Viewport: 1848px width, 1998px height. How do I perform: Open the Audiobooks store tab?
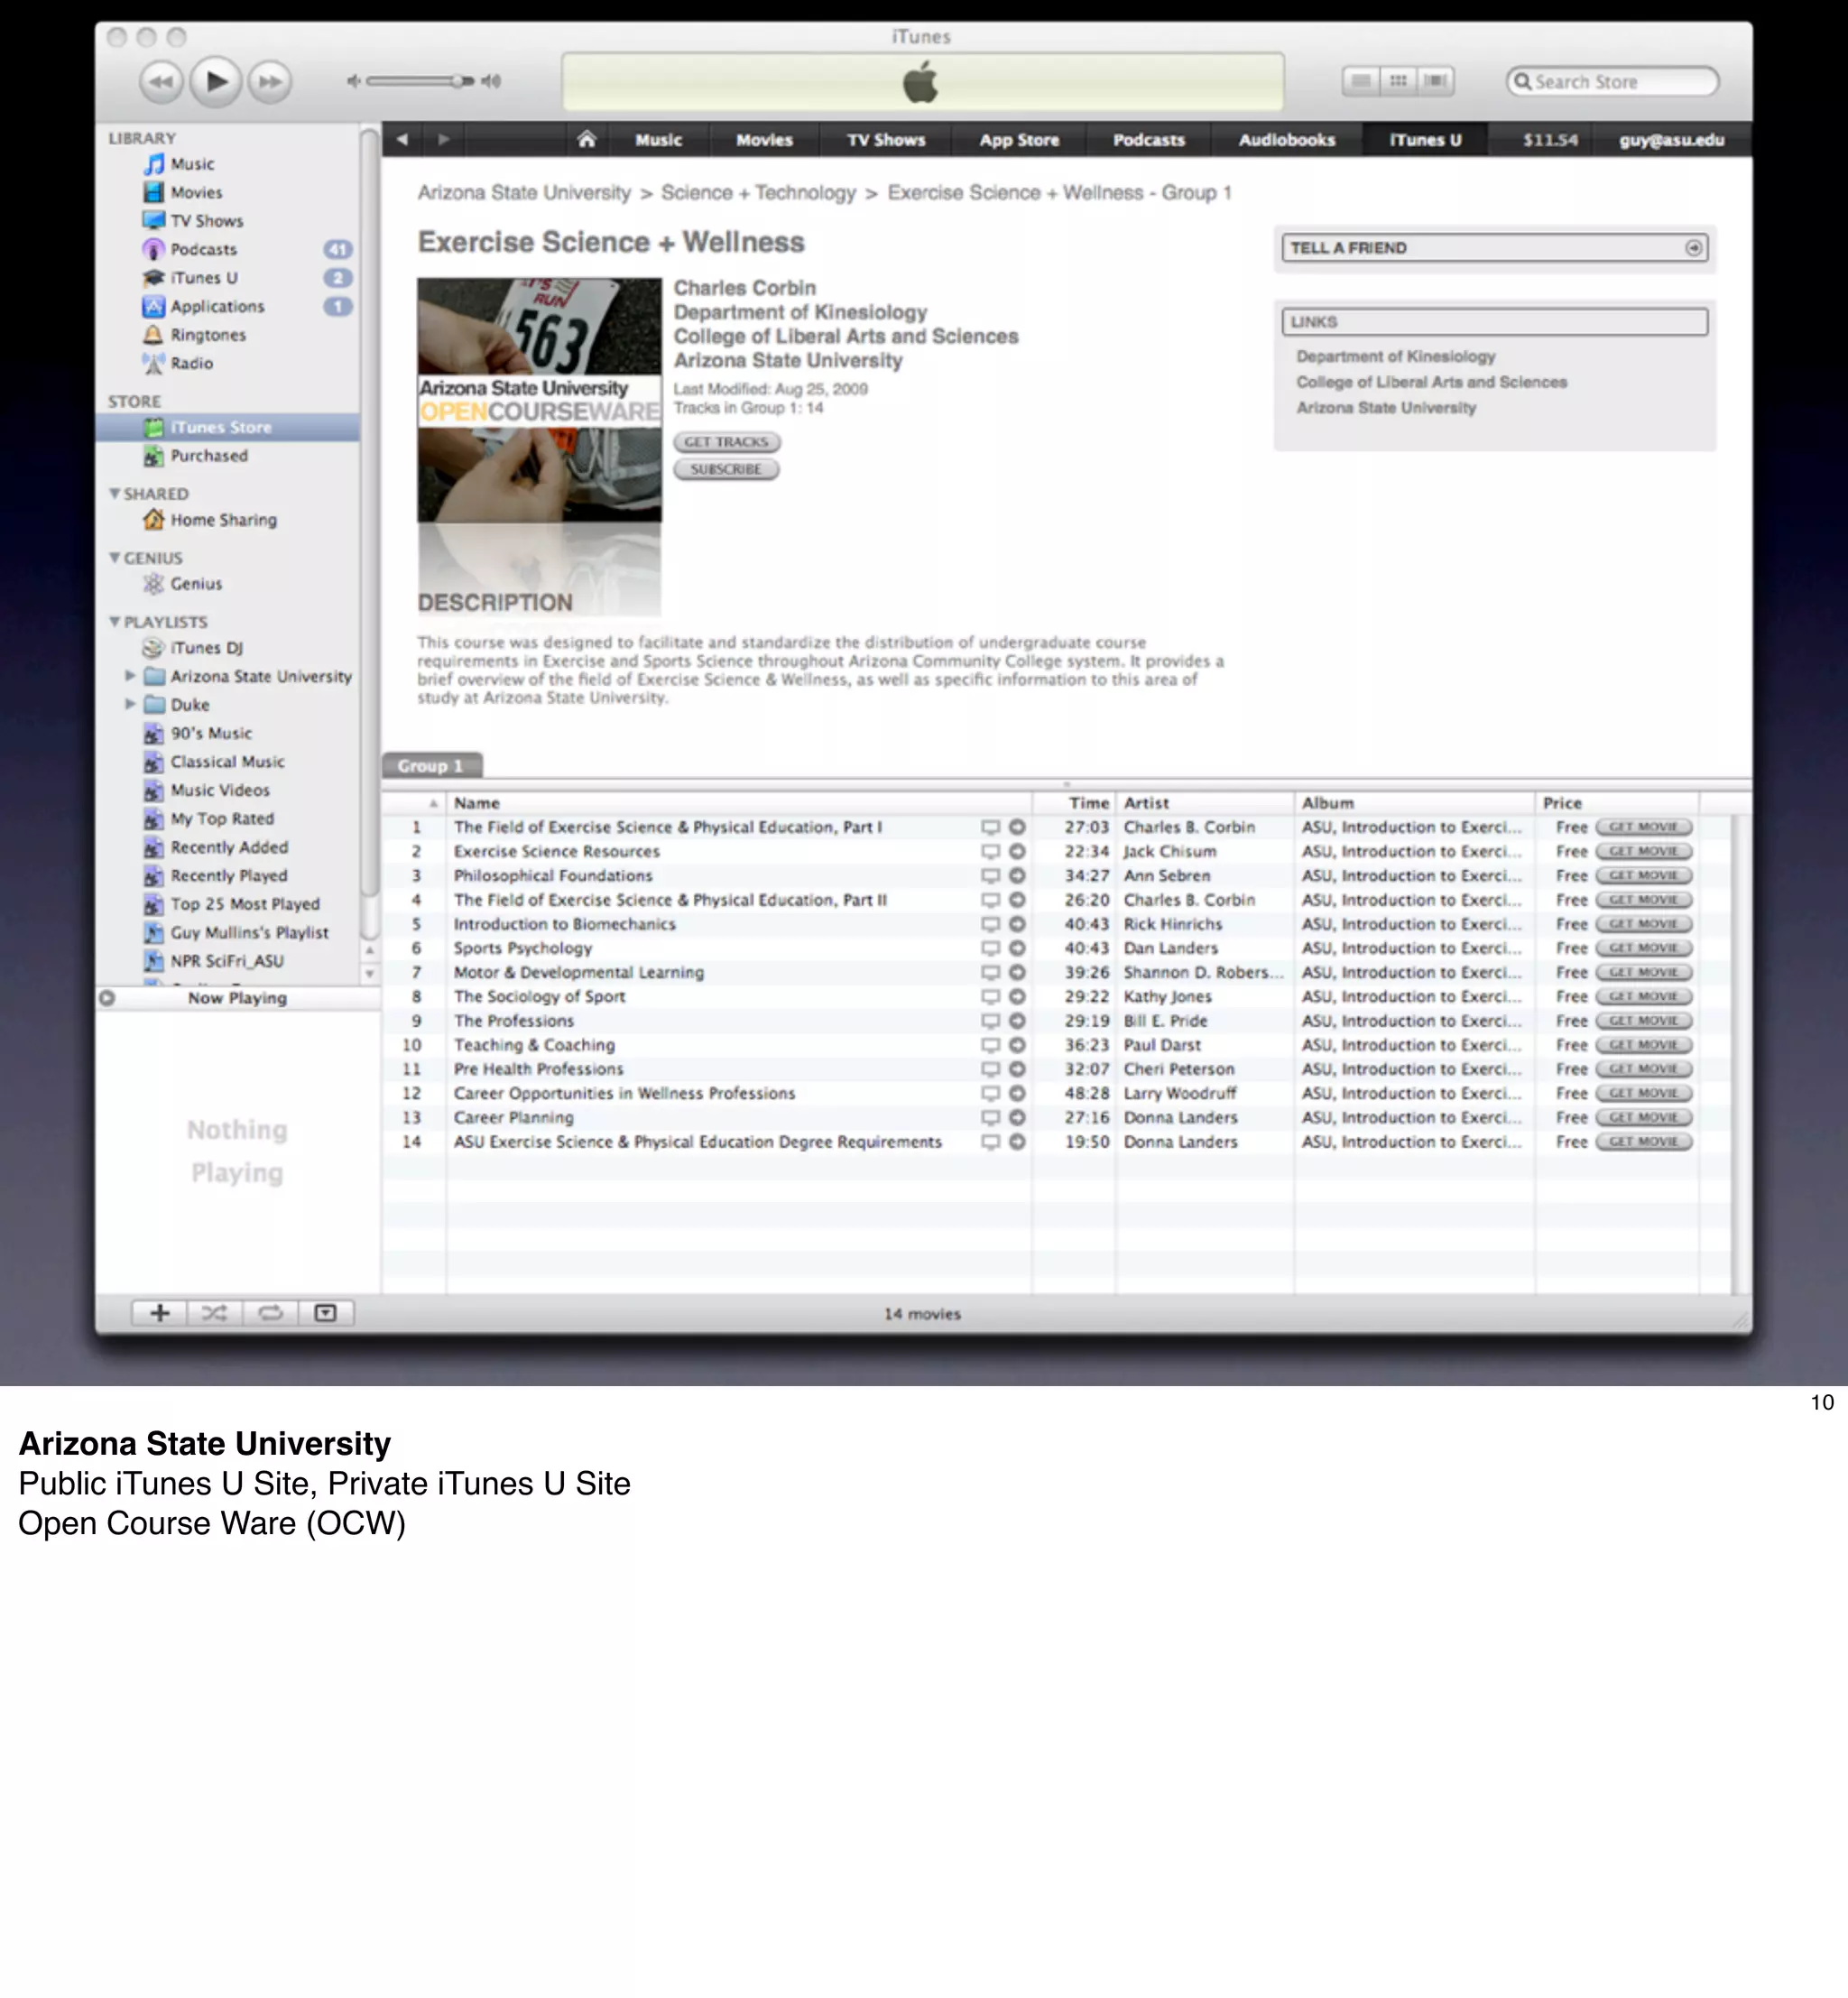(1287, 140)
